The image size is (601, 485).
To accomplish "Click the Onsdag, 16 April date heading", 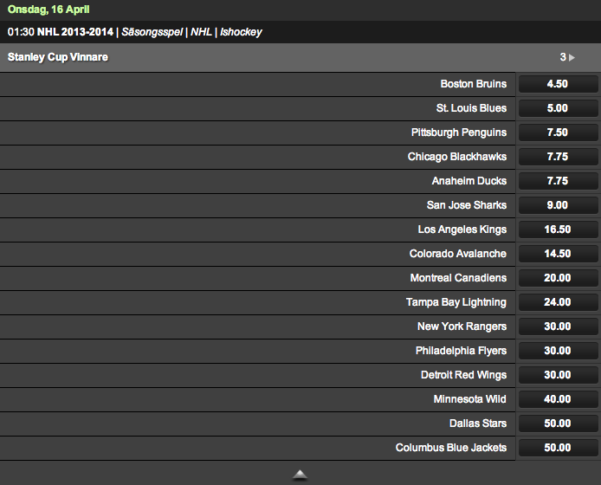I will (x=48, y=10).
